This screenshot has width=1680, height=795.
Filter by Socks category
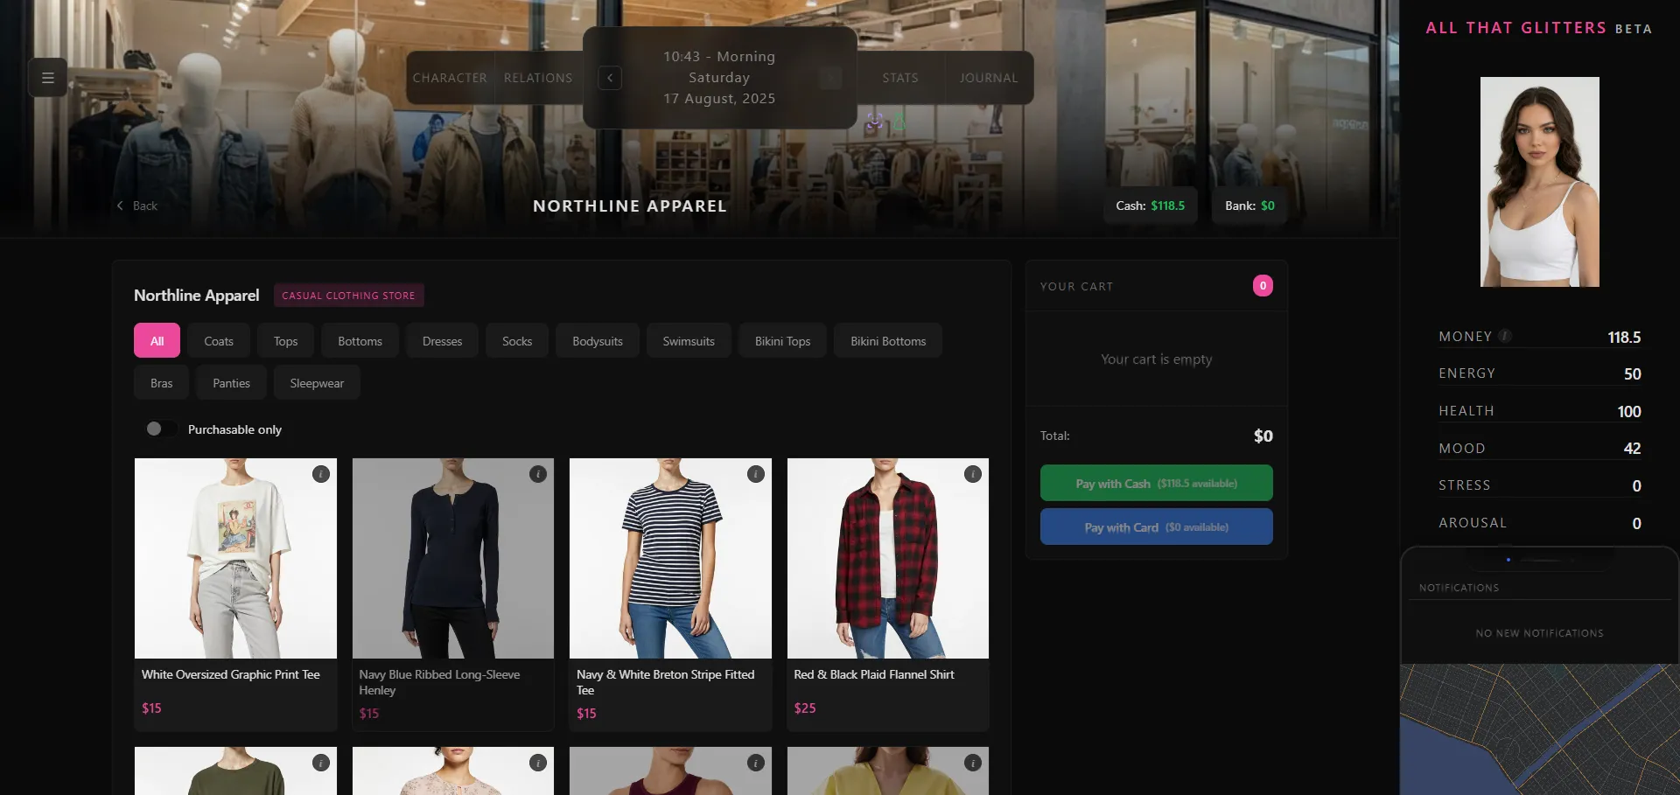tap(517, 341)
